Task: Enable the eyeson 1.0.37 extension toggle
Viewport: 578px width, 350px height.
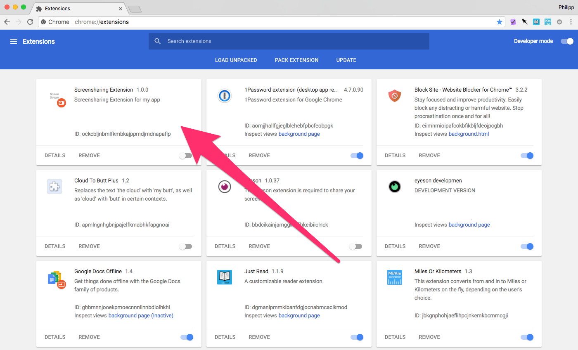Action: pos(356,246)
